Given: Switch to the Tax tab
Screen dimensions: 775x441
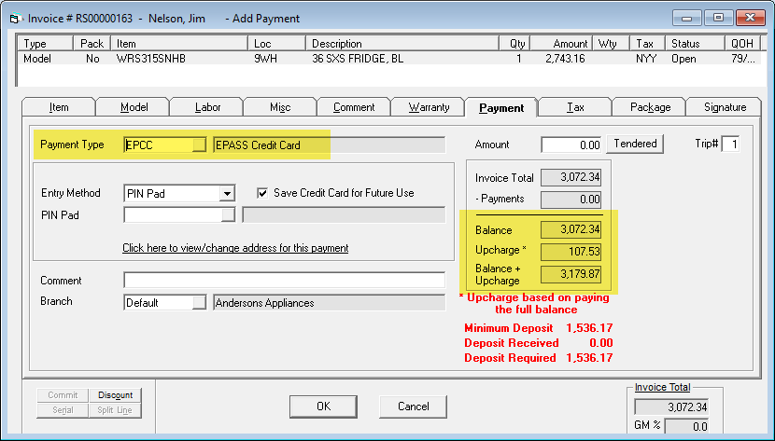Looking at the screenshot, I should pos(575,107).
